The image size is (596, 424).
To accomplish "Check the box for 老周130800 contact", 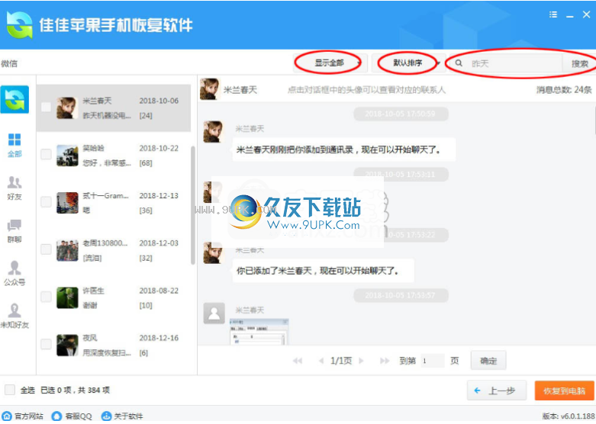I will (x=46, y=249).
